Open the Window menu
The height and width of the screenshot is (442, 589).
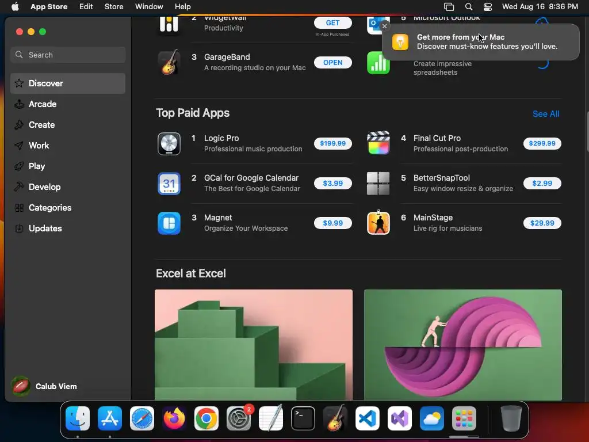coord(149,7)
